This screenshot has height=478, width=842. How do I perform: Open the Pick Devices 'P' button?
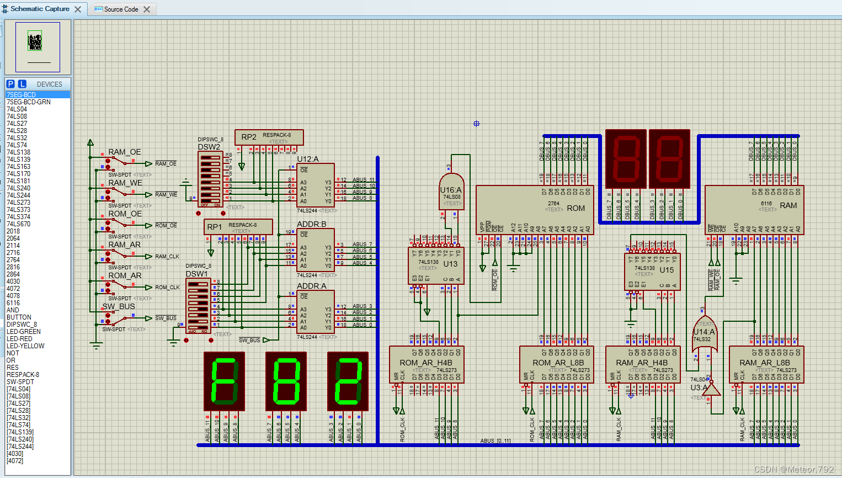(x=10, y=84)
